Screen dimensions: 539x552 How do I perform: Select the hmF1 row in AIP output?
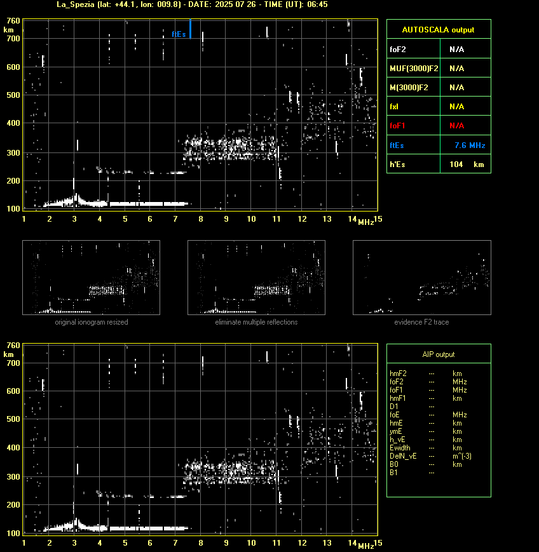click(x=426, y=398)
